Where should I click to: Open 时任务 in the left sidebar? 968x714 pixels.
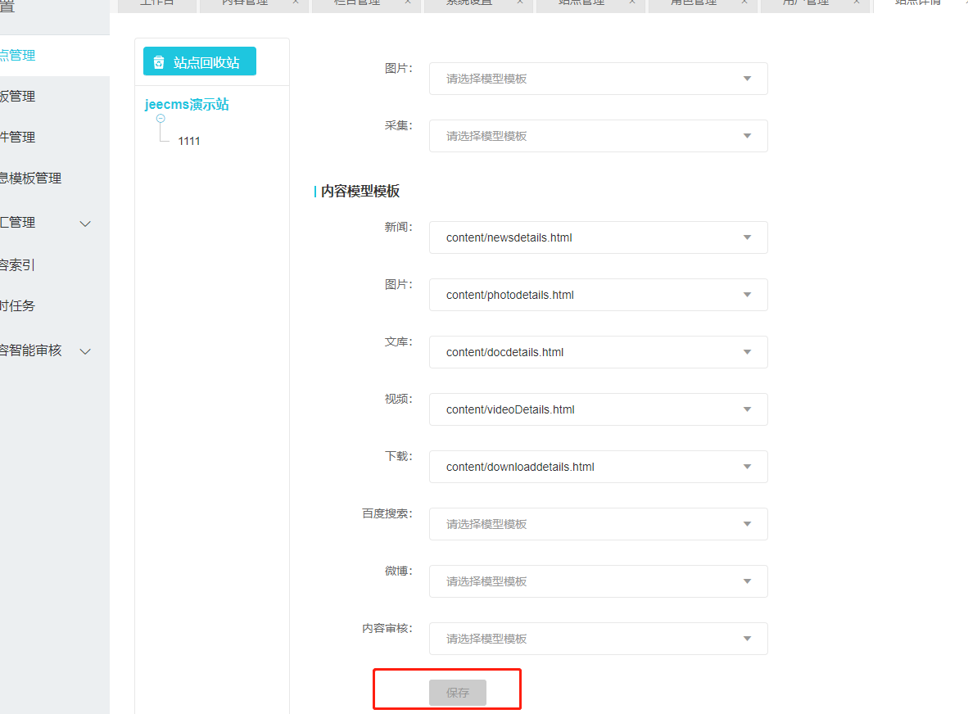coord(17,306)
